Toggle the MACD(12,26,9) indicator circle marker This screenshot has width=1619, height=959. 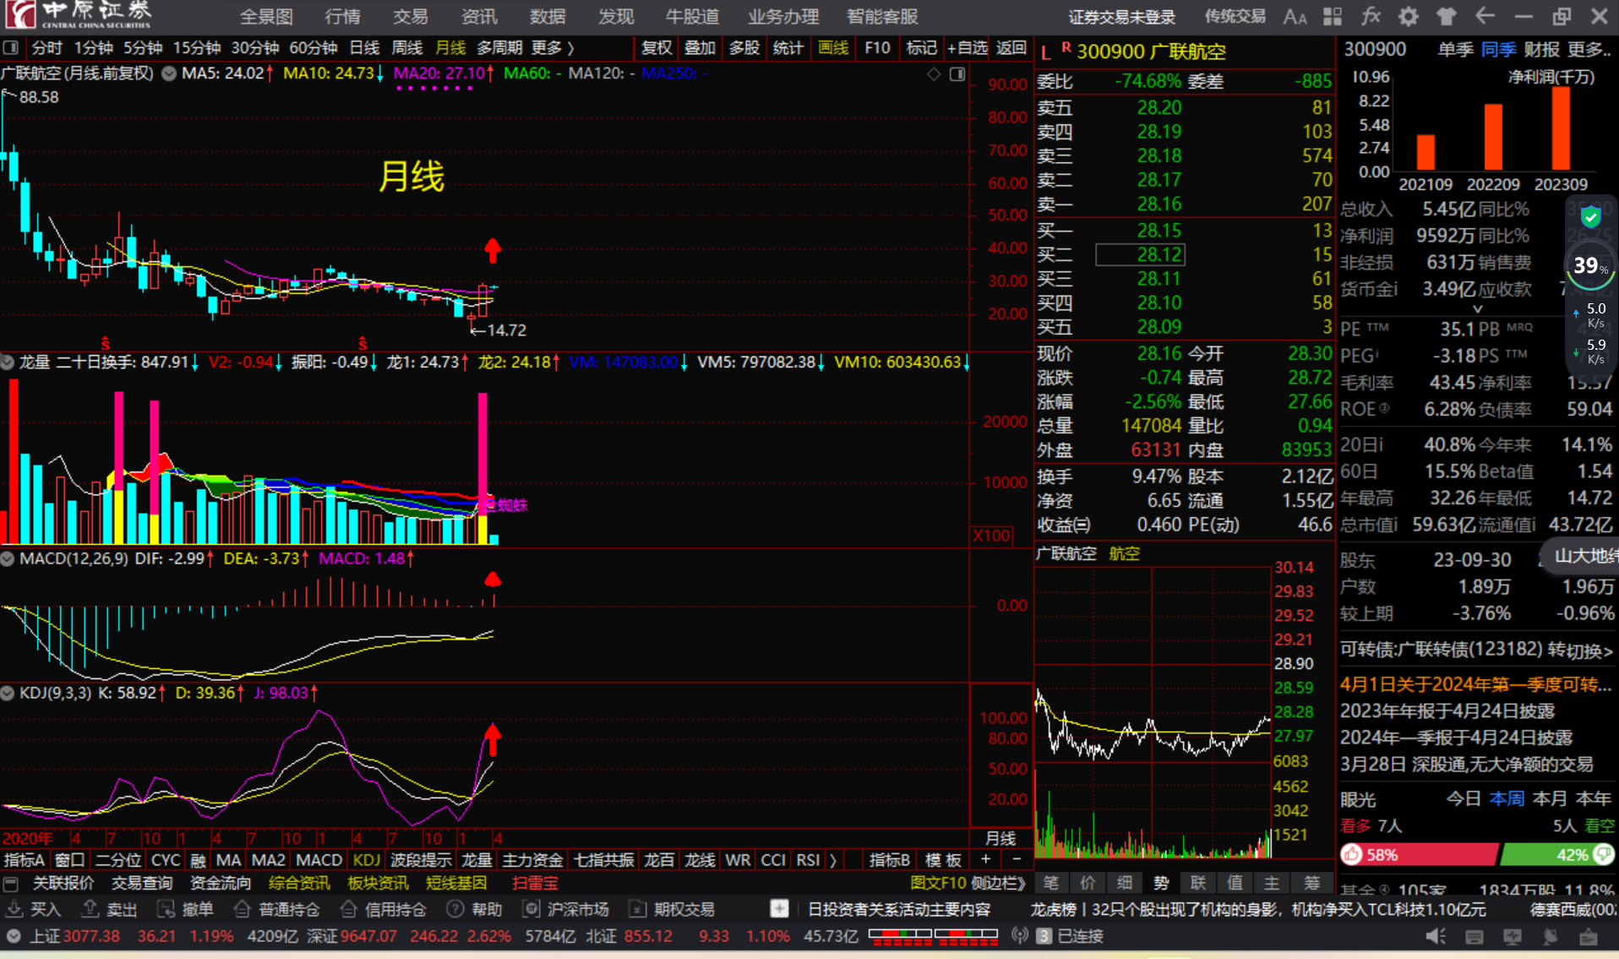click(8, 559)
